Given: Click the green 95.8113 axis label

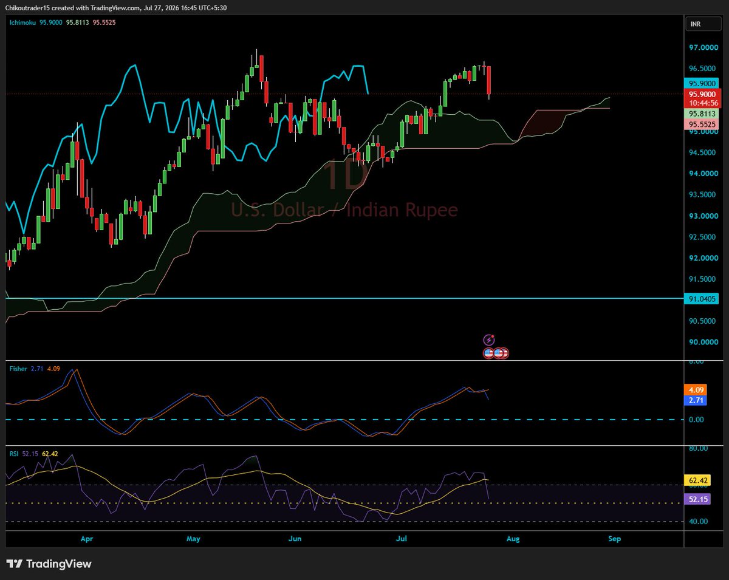Looking at the screenshot, I should (x=702, y=114).
